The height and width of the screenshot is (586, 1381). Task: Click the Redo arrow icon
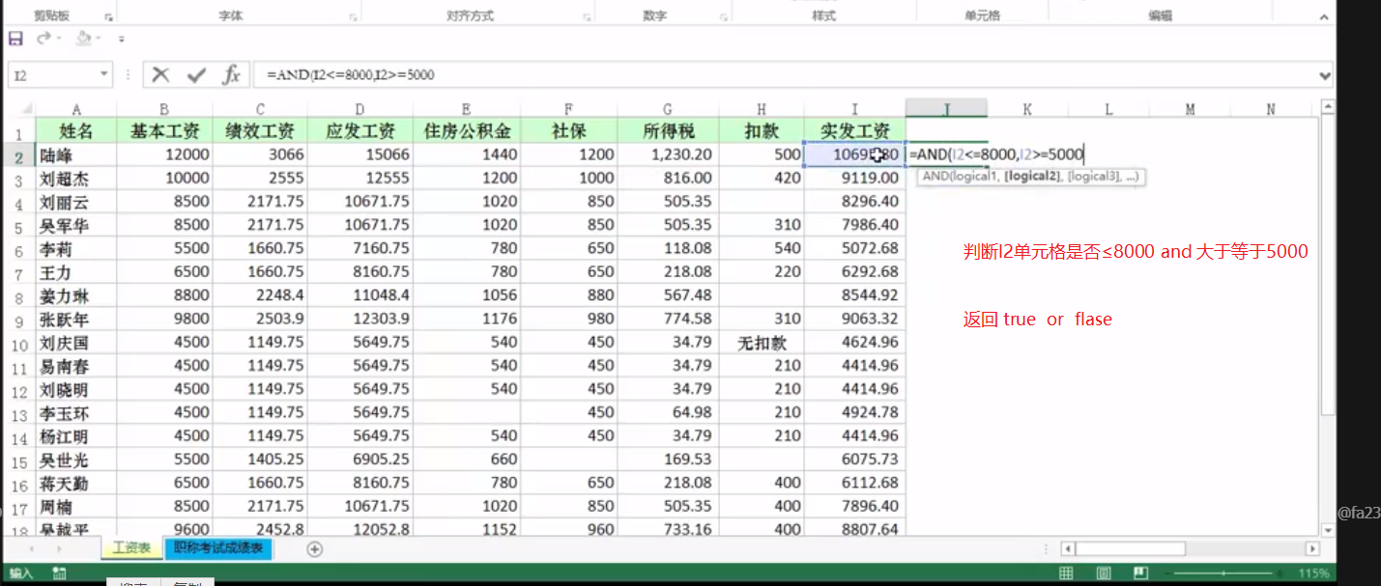(x=43, y=39)
